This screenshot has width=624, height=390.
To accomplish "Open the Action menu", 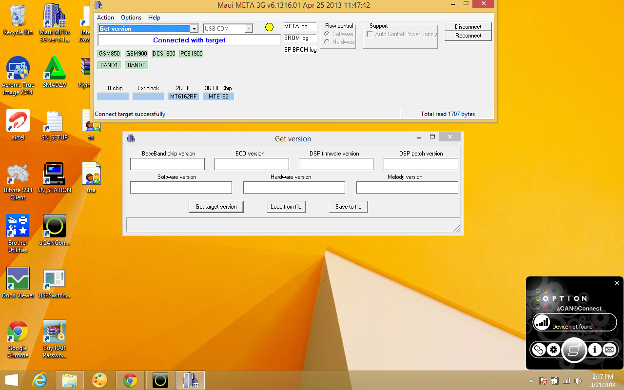I will (x=105, y=17).
